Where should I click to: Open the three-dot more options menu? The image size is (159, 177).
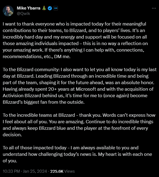154,8
